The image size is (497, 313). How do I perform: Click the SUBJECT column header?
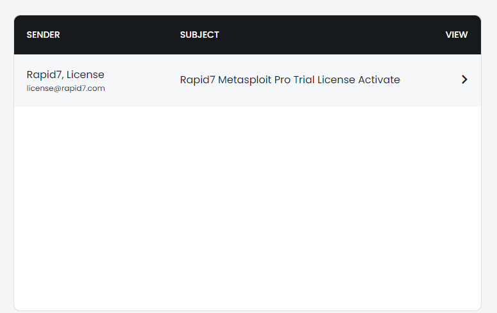(199, 35)
